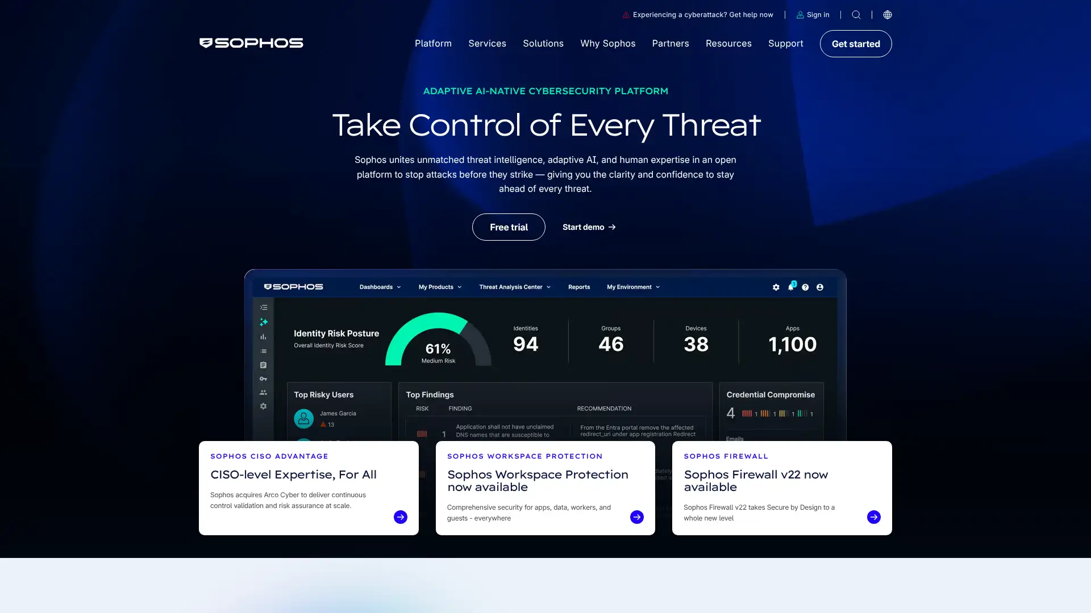Expand the Threat Analysis Center dropdown
The height and width of the screenshot is (613, 1091).
pos(515,287)
